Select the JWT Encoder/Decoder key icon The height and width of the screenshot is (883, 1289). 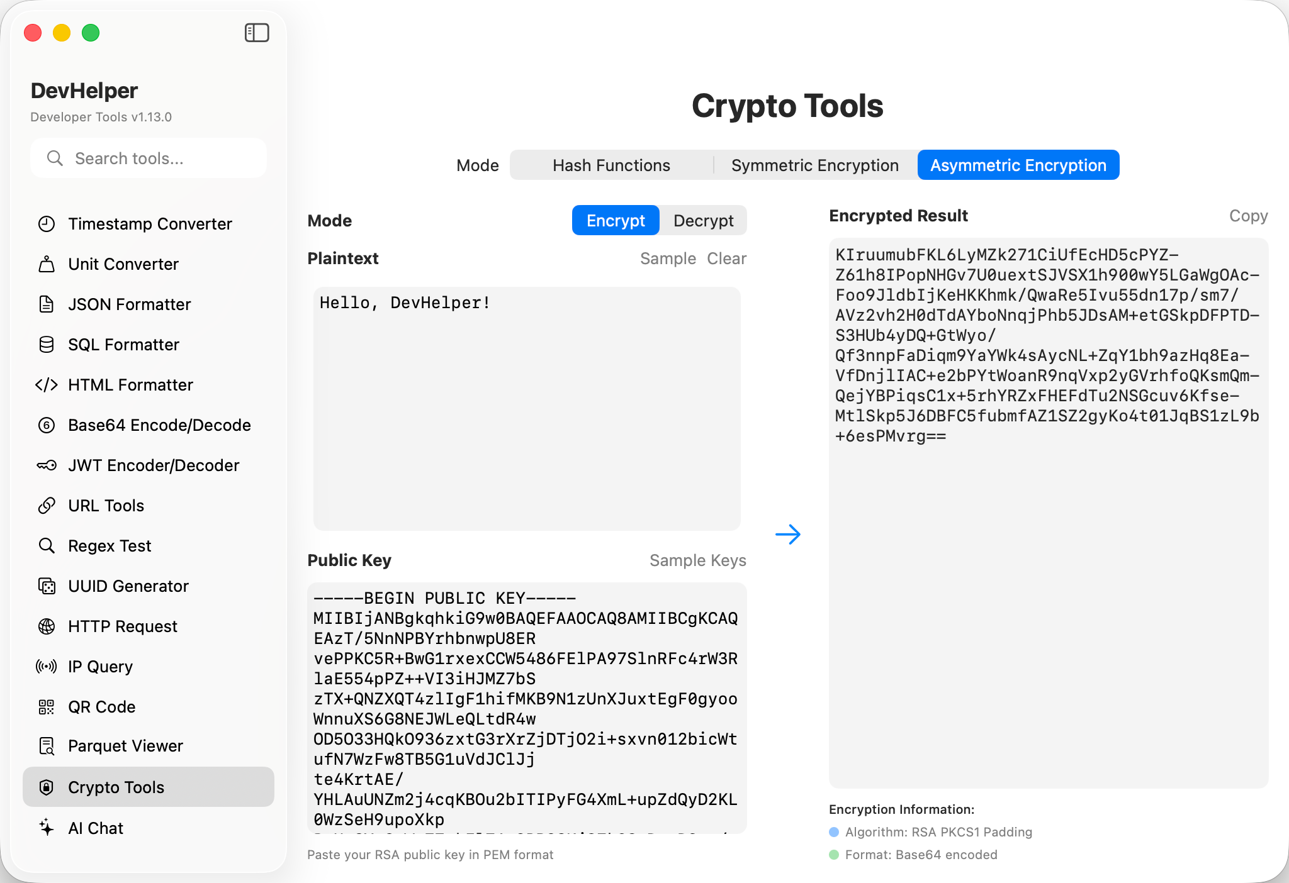click(47, 465)
